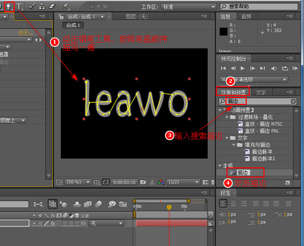The width and height of the screenshot is (304, 246).
Task: Step back one frame in preview
Action: pyautogui.click(x=233, y=68)
